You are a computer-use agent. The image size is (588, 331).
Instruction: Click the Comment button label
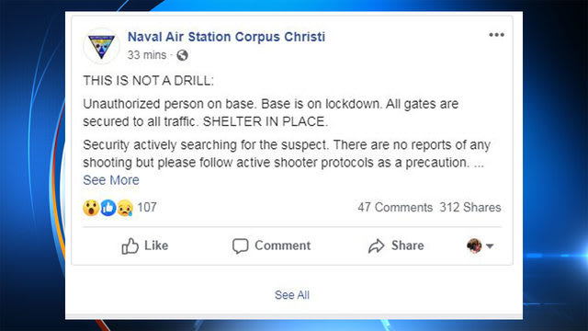click(x=282, y=245)
